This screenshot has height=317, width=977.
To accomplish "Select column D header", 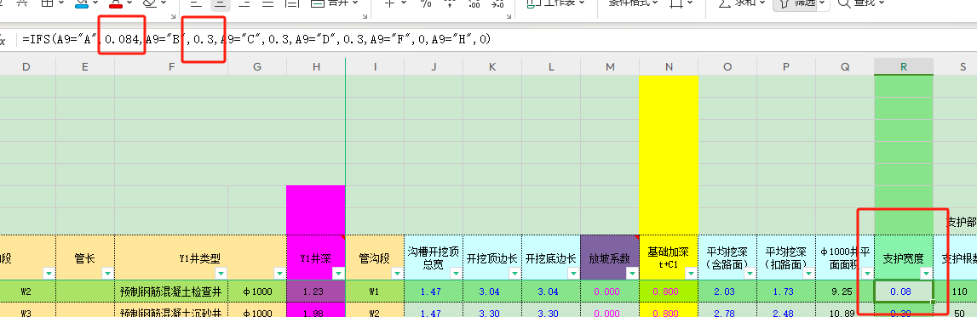I will (26, 66).
